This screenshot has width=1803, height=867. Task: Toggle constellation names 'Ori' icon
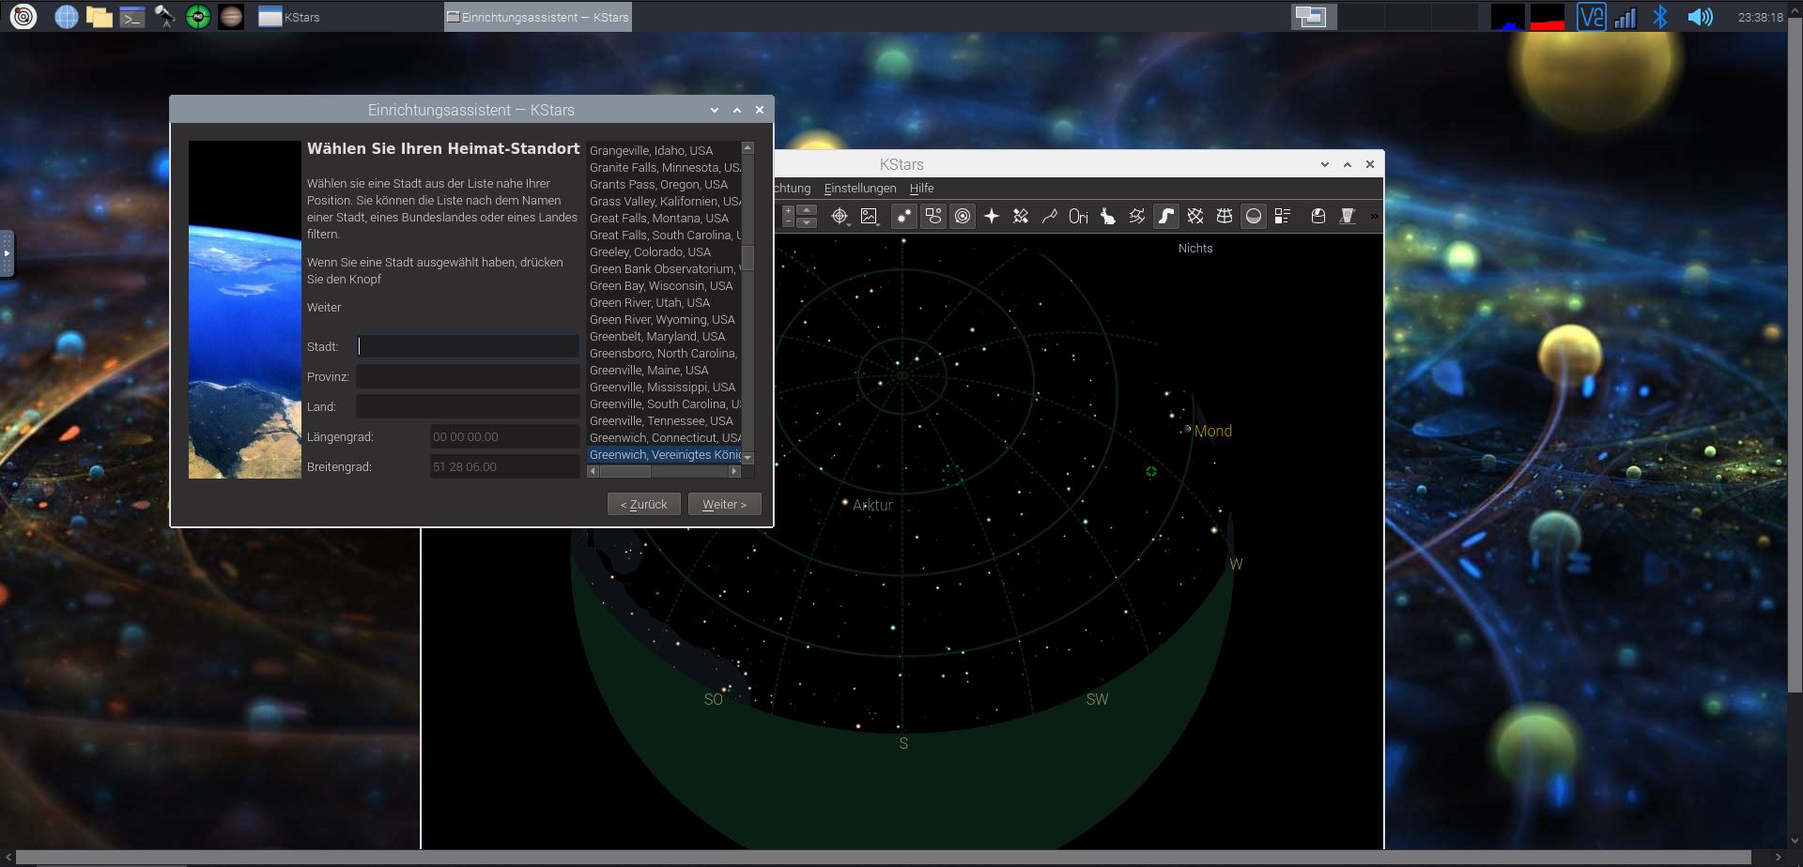point(1079,217)
